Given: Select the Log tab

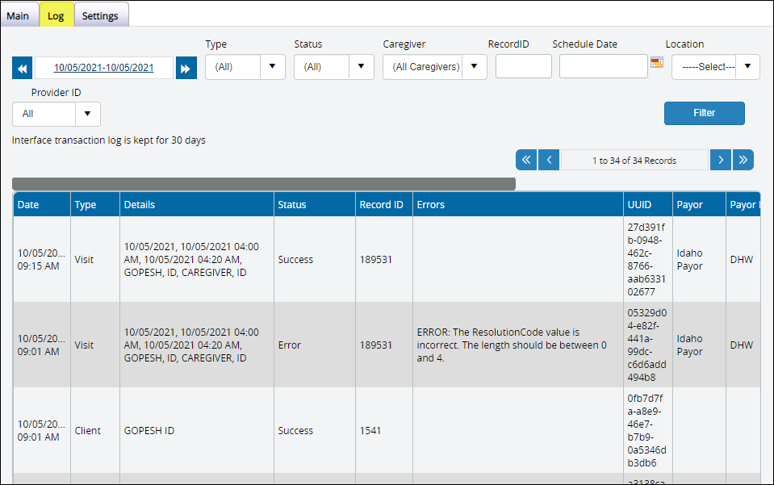Looking at the screenshot, I should [56, 16].
